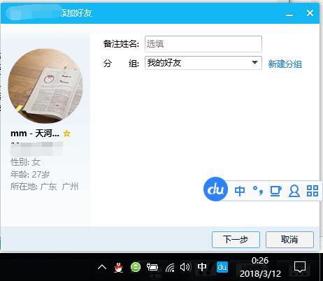This screenshot has height=281, width=323.
Task: Open QQ penguin icon in system tray
Action: (x=119, y=267)
